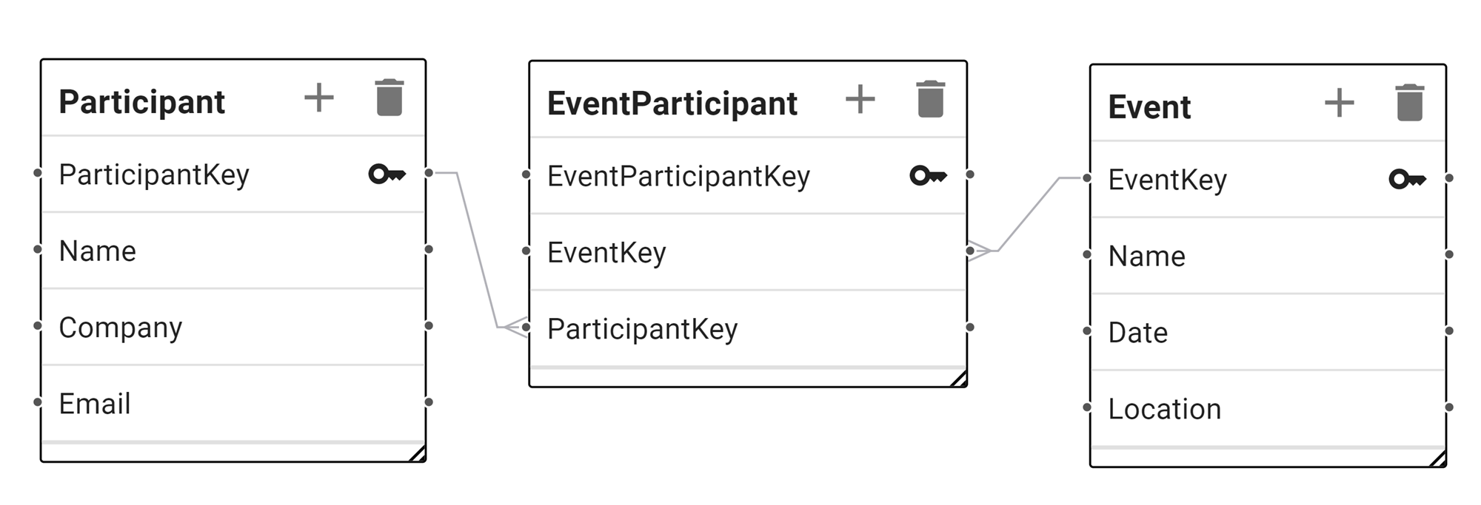The height and width of the screenshot is (505, 1481).
Task: Select the key icon next to EventKey in Event
Action: pos(1406,178)
